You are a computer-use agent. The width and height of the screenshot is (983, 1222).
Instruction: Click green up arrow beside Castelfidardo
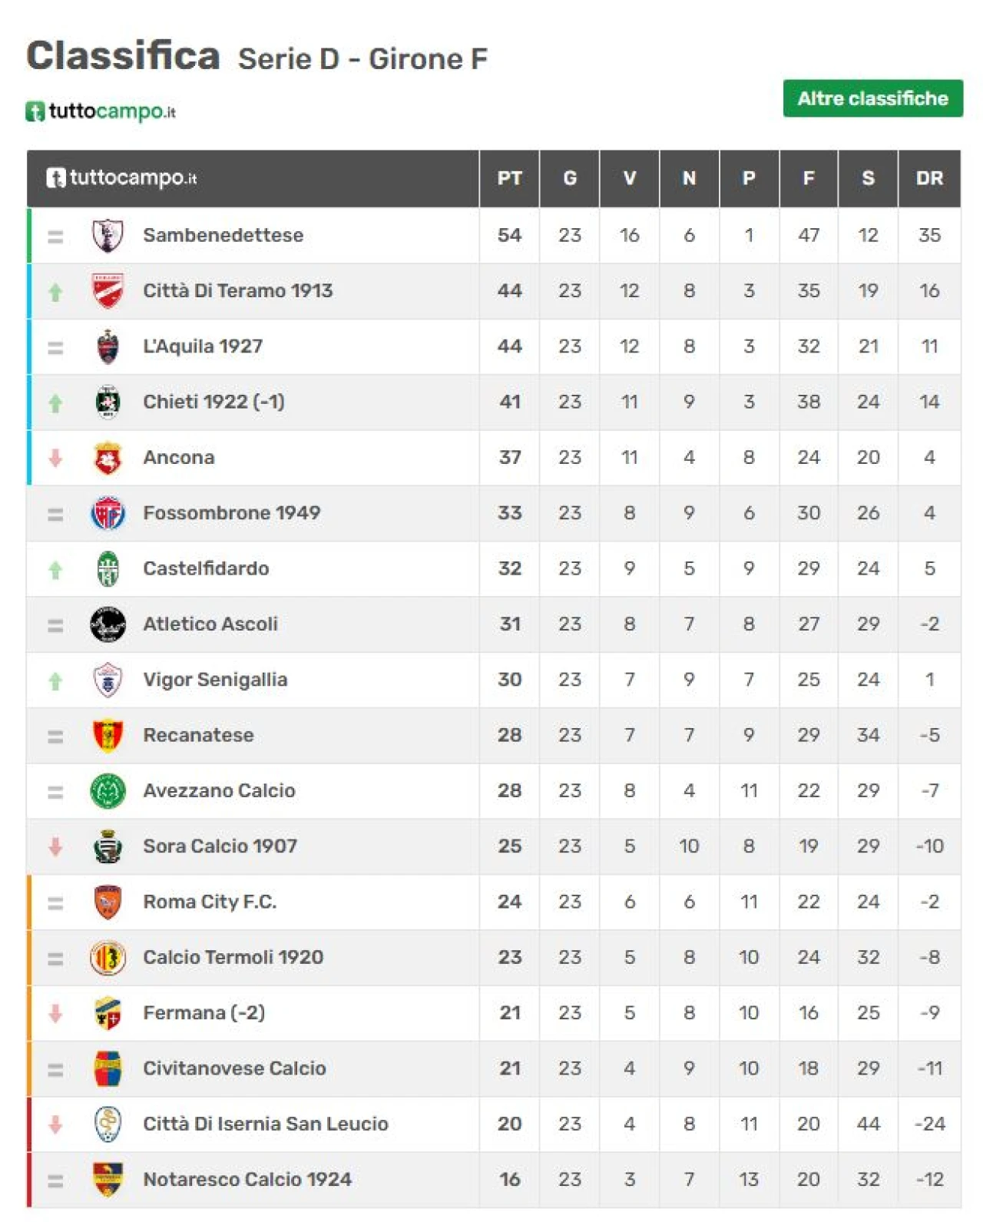click(x=55, y=570)
